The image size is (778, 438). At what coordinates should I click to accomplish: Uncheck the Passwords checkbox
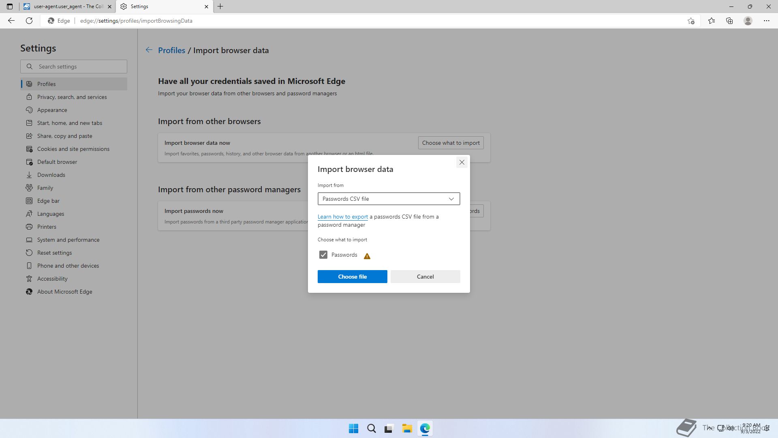(323, 255)
